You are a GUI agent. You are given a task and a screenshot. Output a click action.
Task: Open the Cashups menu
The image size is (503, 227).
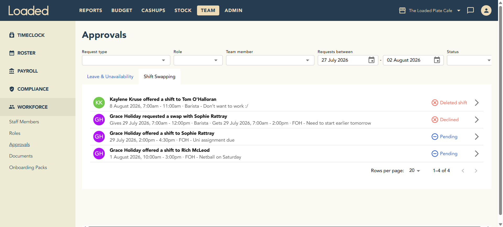coord(153,10)
